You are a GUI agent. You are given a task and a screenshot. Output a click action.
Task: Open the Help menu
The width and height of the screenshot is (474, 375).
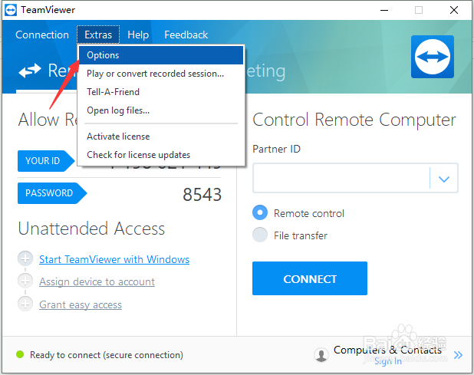coord(138,35)
